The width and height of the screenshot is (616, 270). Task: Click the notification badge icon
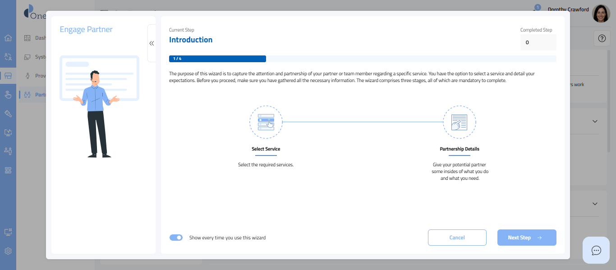tap(537, 8)
